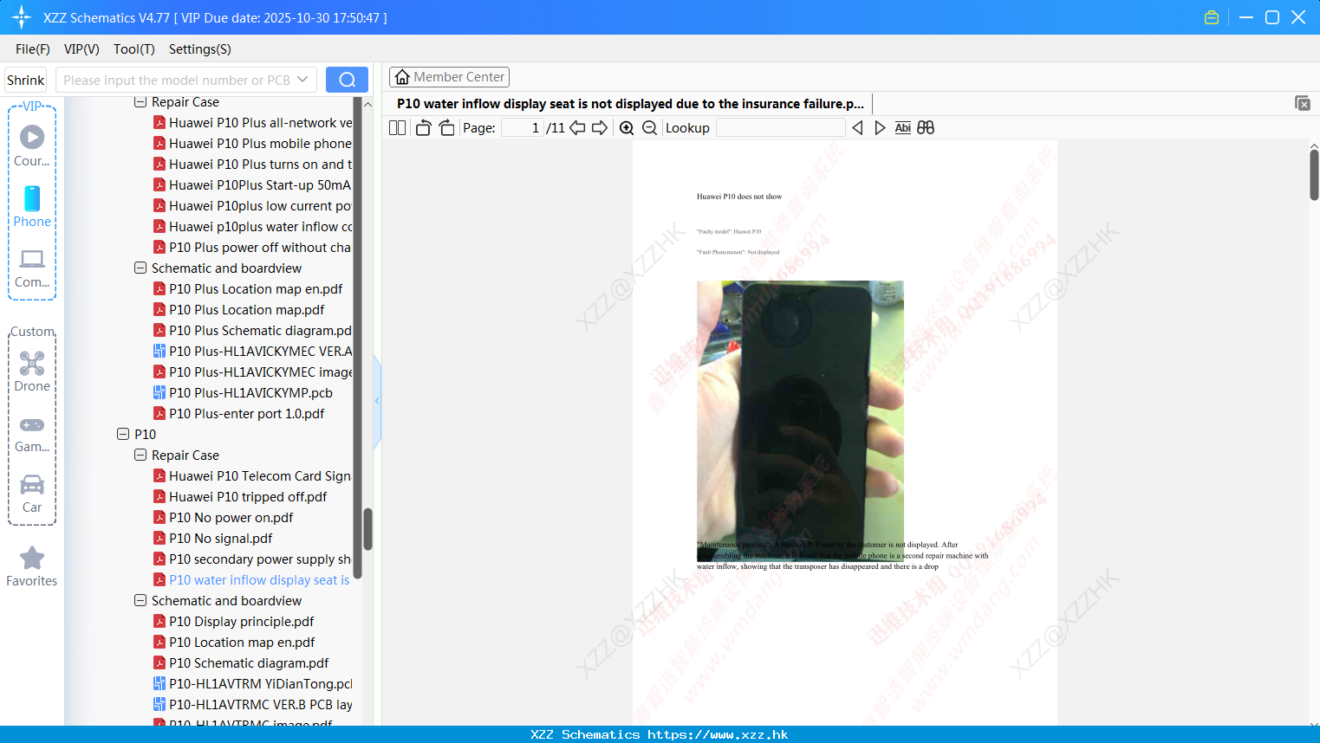
Task: Find previous lookup match
Action: tap(857, 128)
